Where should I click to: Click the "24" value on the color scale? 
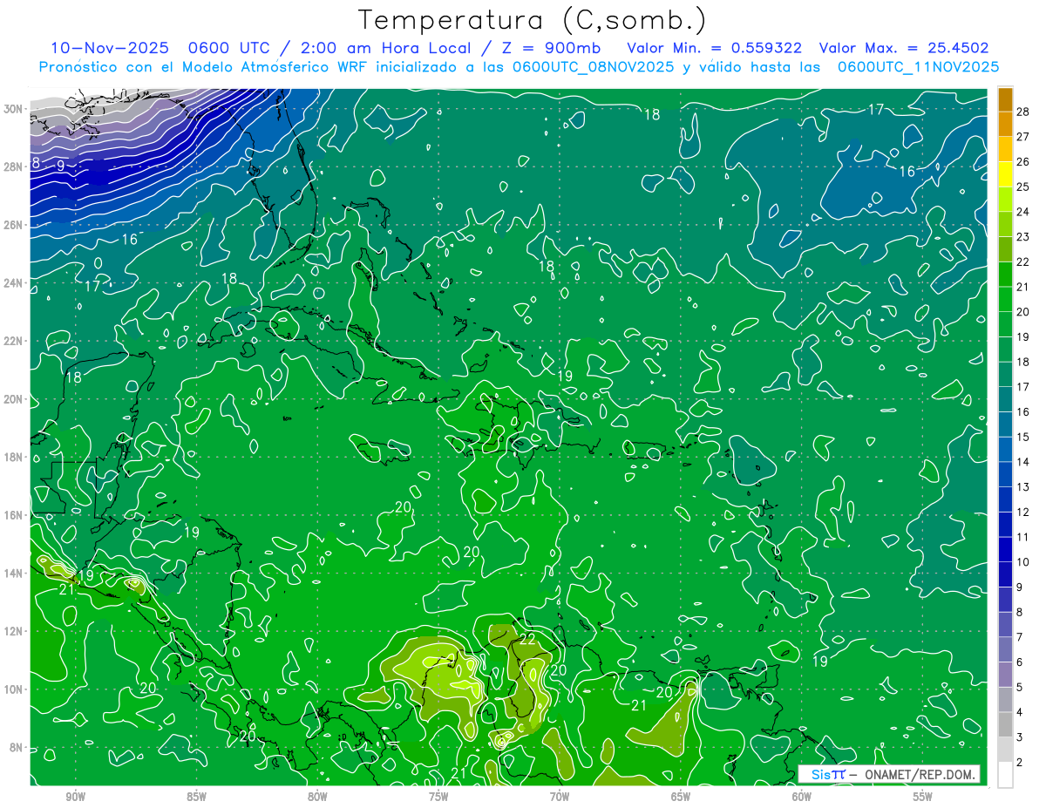1023,212
